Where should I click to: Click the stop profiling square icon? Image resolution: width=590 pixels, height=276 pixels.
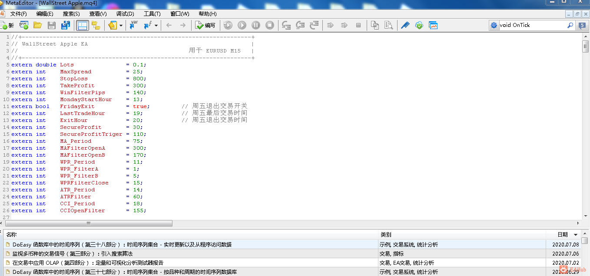(x=358, y=25)
